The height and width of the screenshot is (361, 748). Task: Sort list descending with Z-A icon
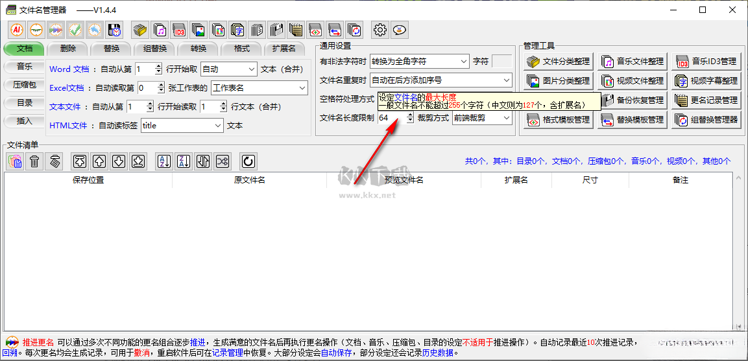click(184, 161)
